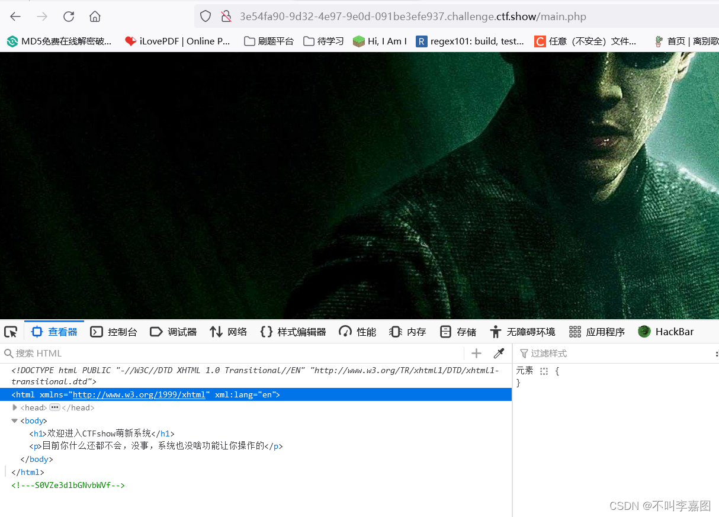
Task: Open the 任意（不安全）文件 bookmark
Action: click(585, 41)
